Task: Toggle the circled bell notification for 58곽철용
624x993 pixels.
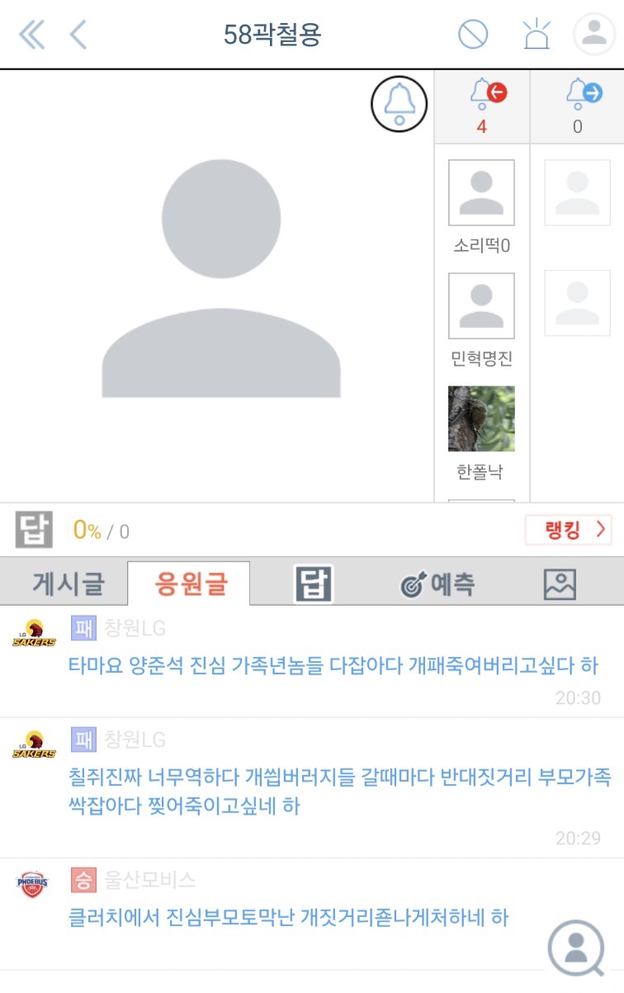Action: pyautogui.click(x=399, y=104)
